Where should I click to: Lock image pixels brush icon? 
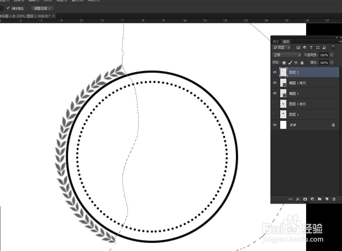290,63
